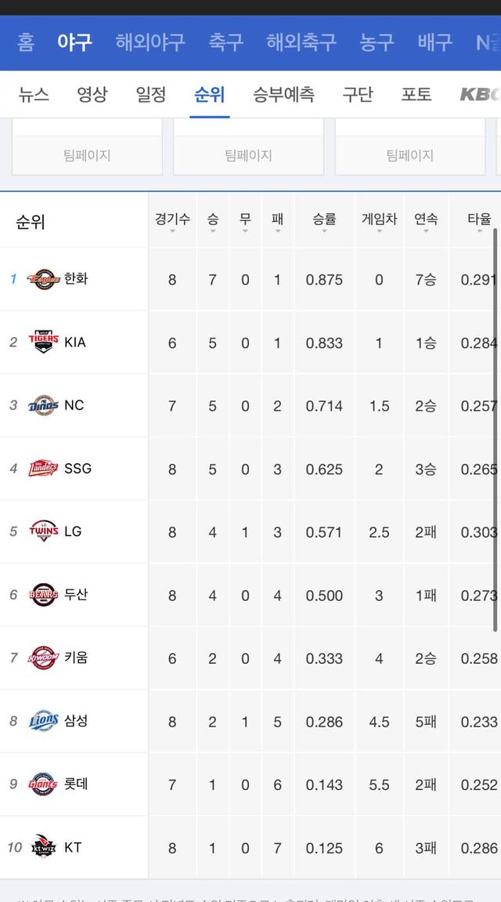Switch to the 일정 tab

point(151,95)
